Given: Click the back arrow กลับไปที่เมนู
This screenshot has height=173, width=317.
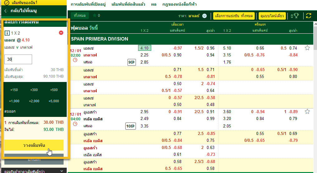Looking at the screenshot, I should [7, 11].
